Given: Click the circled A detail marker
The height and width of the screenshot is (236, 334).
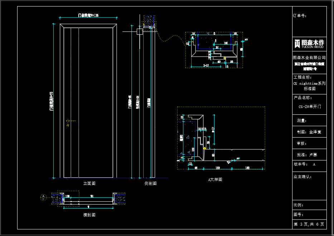Looking at the screenshot, I should pyautogui.click(x=43, y=196).
